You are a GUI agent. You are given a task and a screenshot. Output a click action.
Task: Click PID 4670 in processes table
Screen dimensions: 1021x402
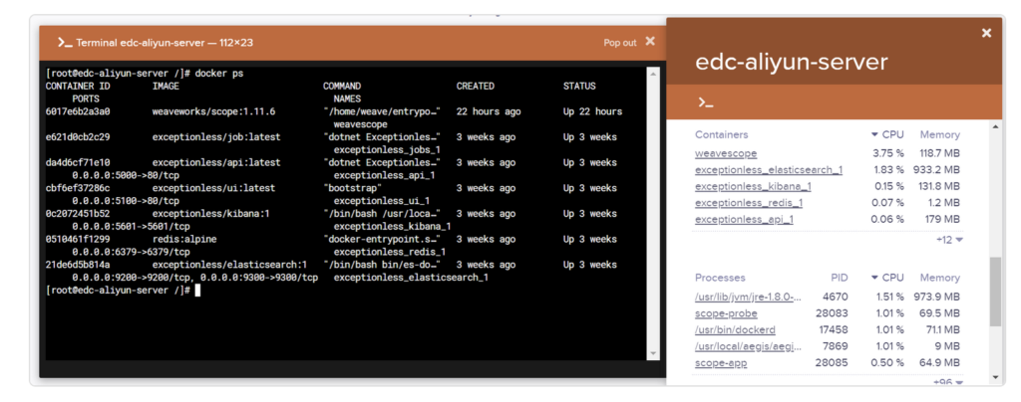pyautogui.click(x=838, y=297)
